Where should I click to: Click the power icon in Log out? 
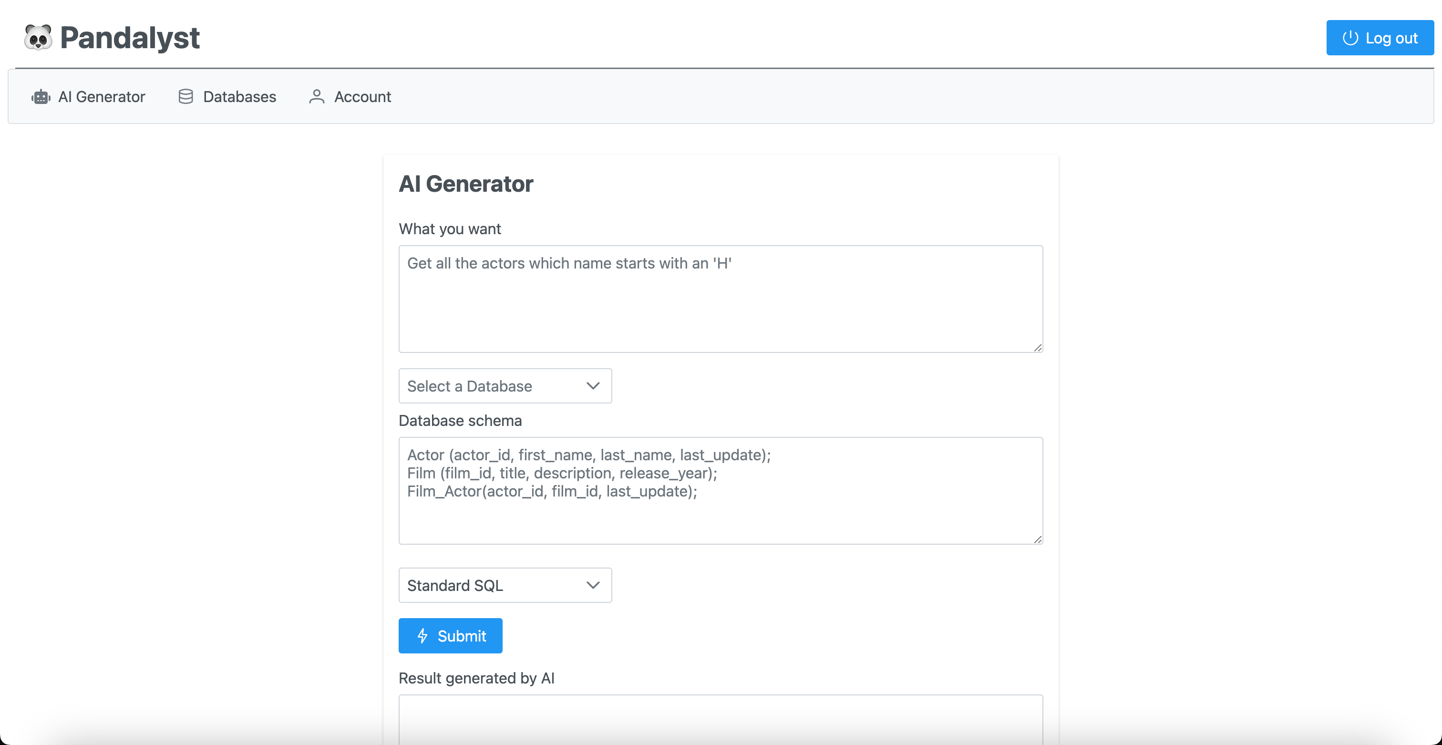click(x=1350, y=38)
